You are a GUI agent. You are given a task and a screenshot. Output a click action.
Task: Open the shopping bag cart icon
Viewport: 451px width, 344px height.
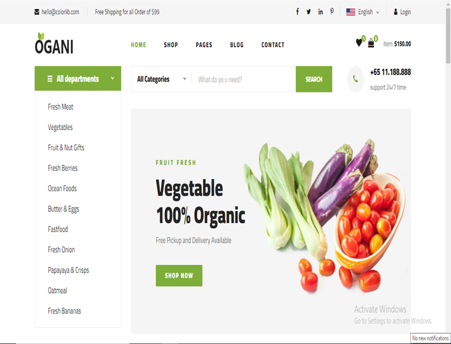tap(371, 43)
